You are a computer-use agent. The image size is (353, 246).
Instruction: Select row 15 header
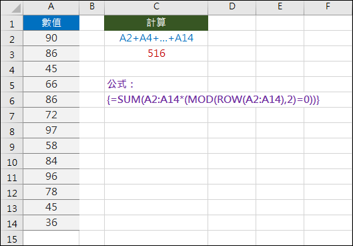[12, 238]
